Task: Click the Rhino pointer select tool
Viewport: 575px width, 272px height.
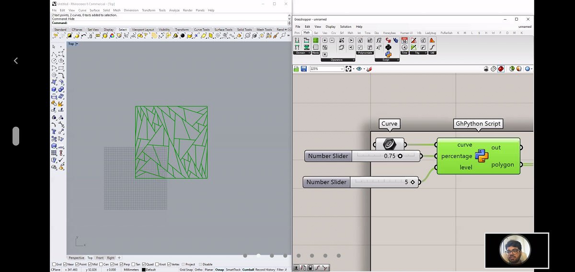Action: pos(54,47)
